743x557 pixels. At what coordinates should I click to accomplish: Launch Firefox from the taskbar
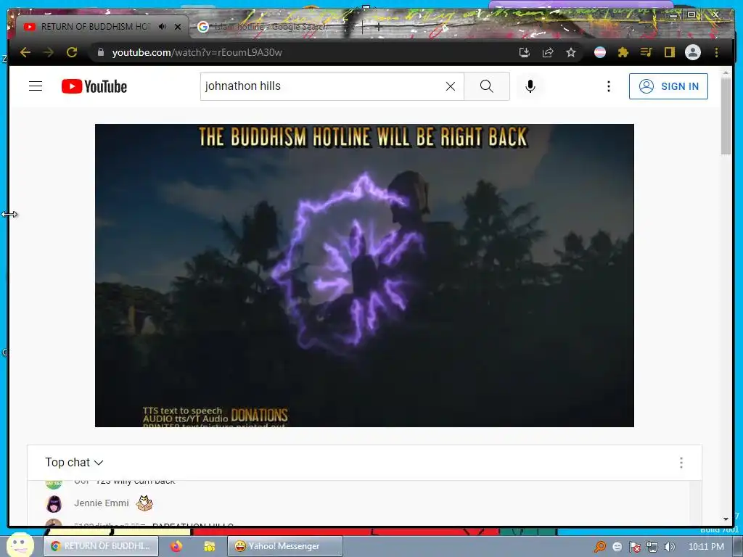tap(176, 546)
